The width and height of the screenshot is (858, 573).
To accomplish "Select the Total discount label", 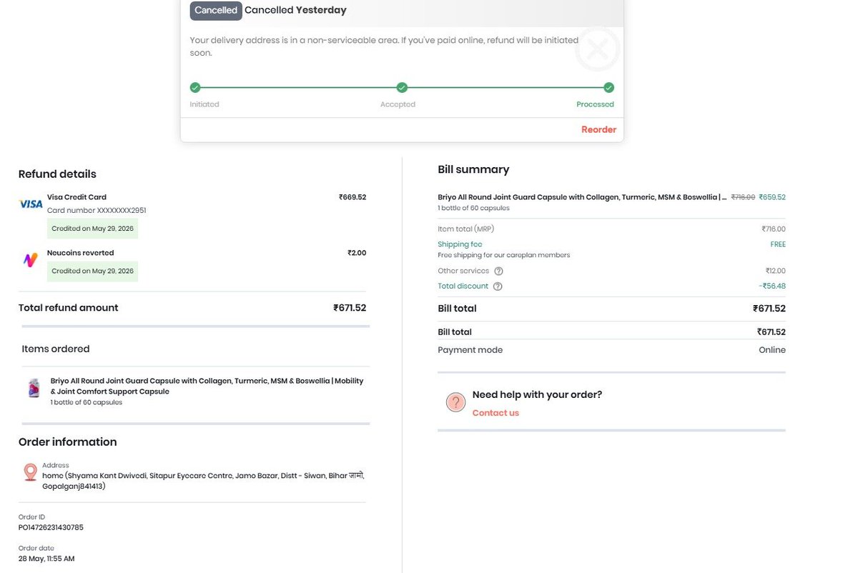I will click(463, 286).
